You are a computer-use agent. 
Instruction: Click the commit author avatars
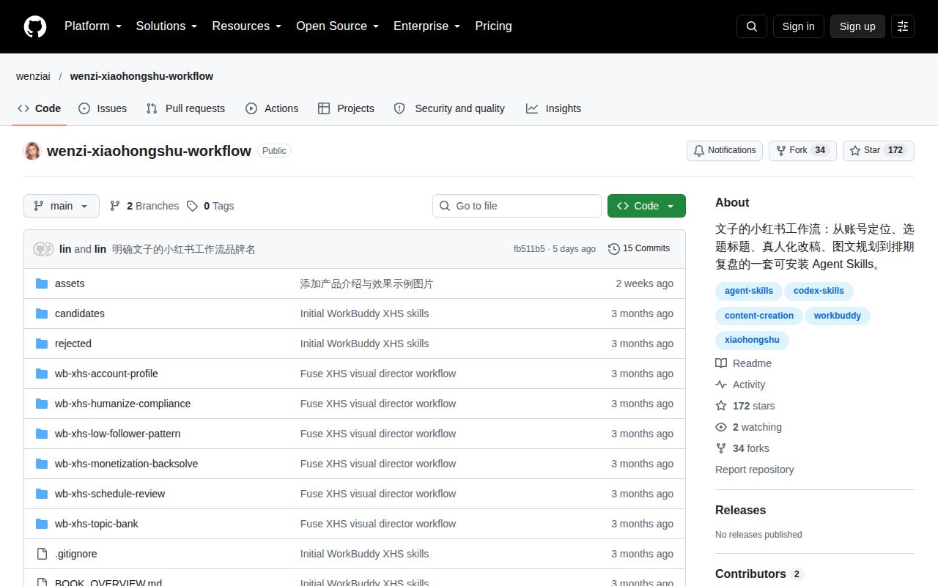point(43,249)
